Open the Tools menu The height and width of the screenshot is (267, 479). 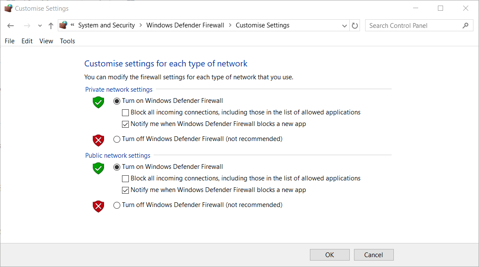[x=67, y=41]
